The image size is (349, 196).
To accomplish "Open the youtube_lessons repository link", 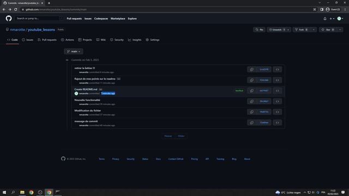I will tap(41, 29).
